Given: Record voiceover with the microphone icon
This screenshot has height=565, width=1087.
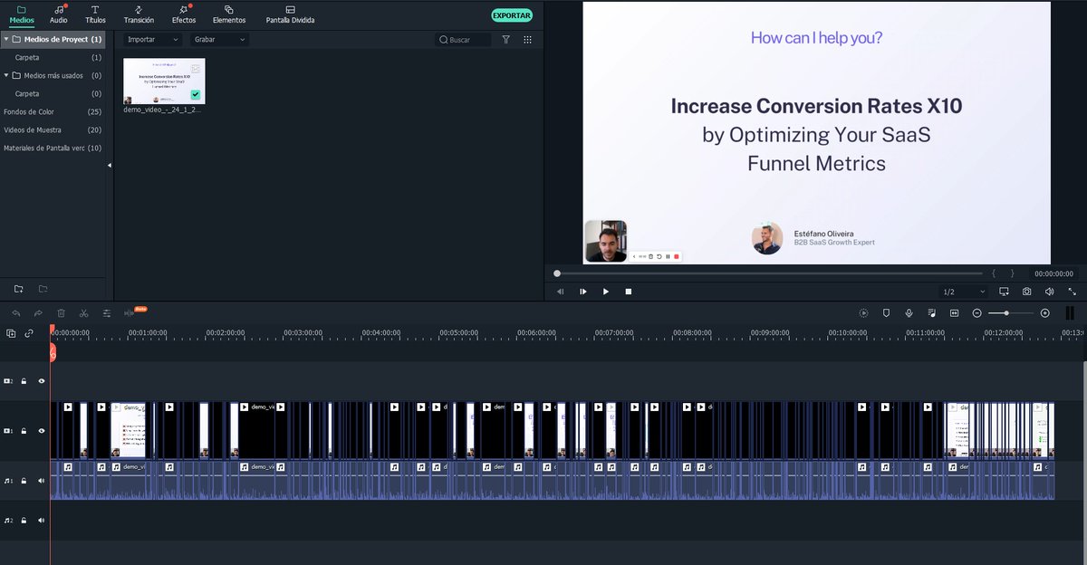Looking at the screenshot, I should (909, 313).
